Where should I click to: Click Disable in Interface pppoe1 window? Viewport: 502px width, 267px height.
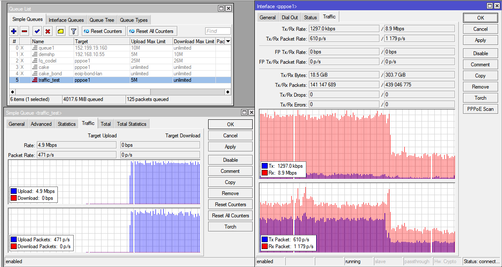click(x=480, y=53)
